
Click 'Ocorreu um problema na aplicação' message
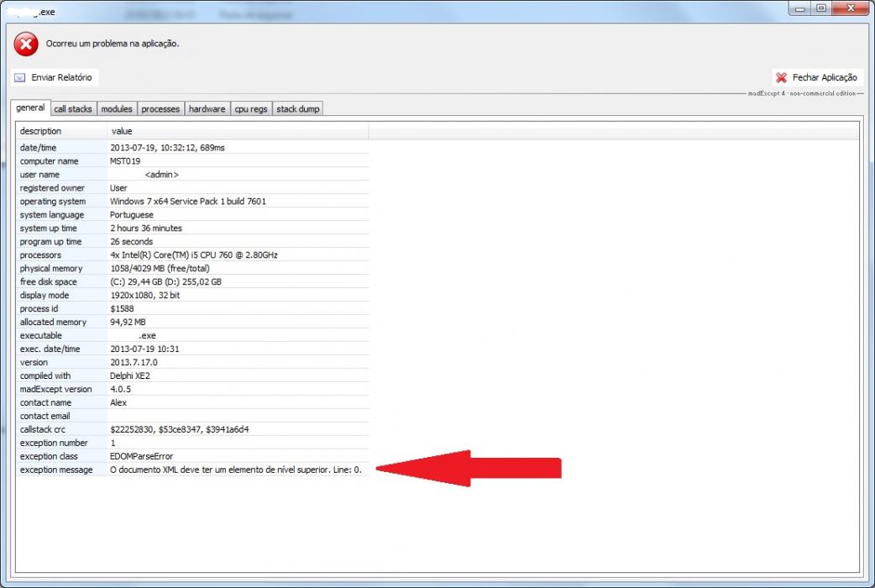[113, 44]
